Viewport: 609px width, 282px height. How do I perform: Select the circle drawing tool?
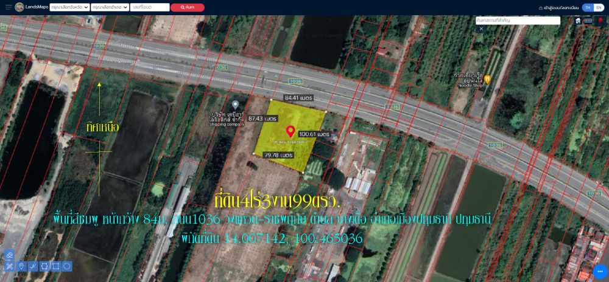[x=68, y=266]
